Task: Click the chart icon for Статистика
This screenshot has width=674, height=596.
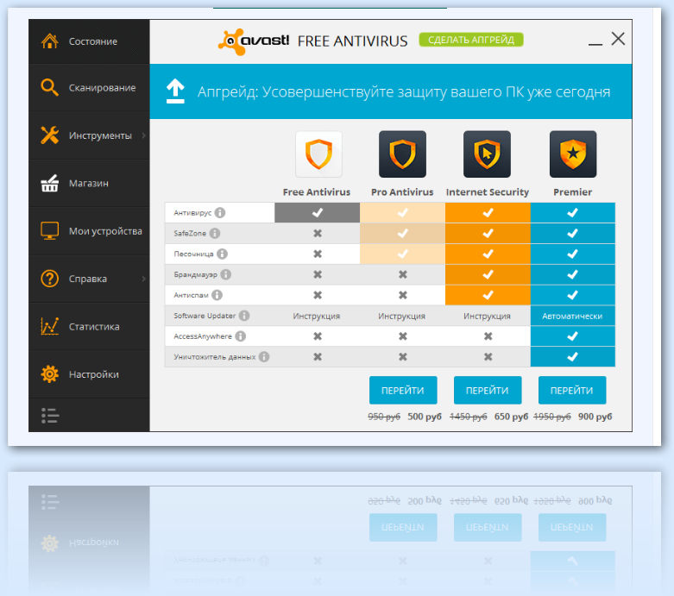Action: (x=50, y=326)
